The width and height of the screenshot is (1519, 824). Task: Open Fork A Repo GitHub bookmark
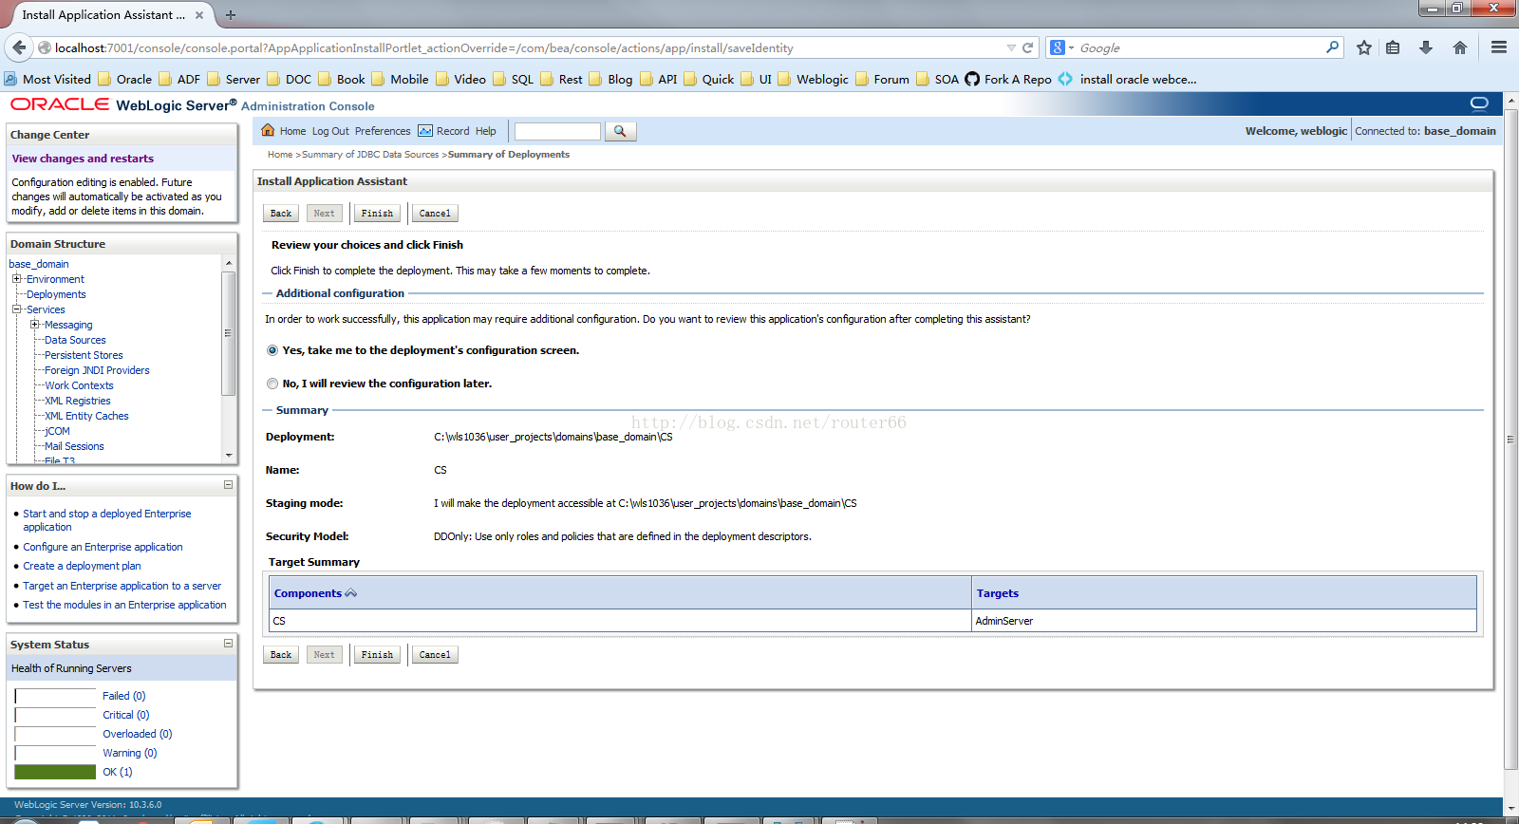(1008, 79)
